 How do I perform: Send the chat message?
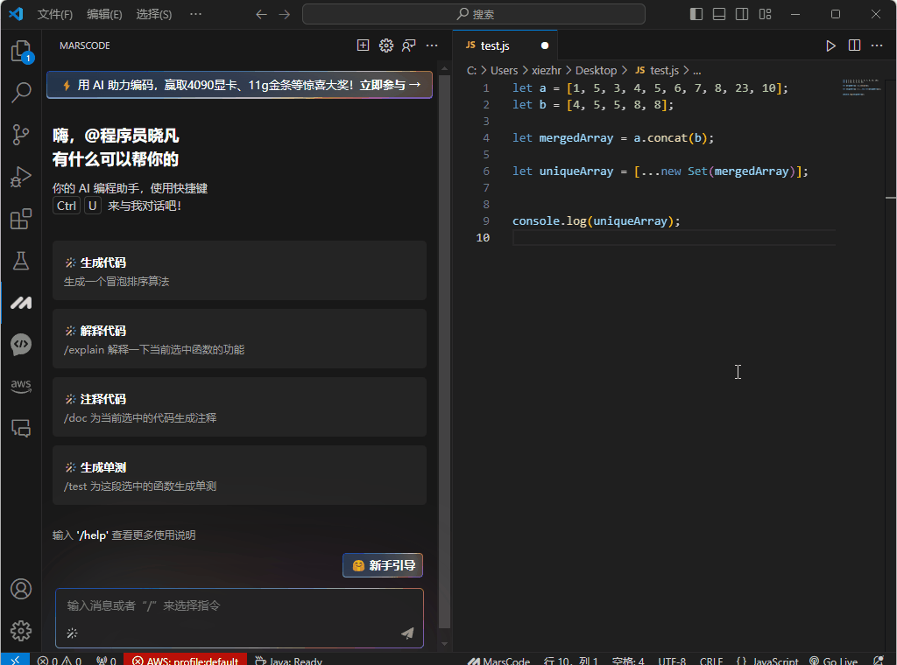[x=407, y=633]
